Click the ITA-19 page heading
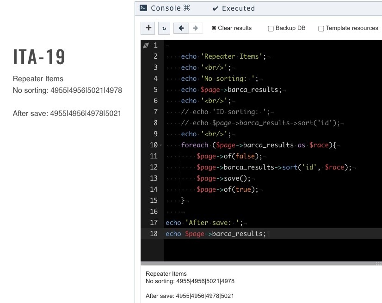Image resolution: width=382 pixels, height=303 pixels. [39, 57]
